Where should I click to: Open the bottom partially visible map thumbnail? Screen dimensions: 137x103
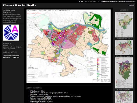click(x=124, y=97)
